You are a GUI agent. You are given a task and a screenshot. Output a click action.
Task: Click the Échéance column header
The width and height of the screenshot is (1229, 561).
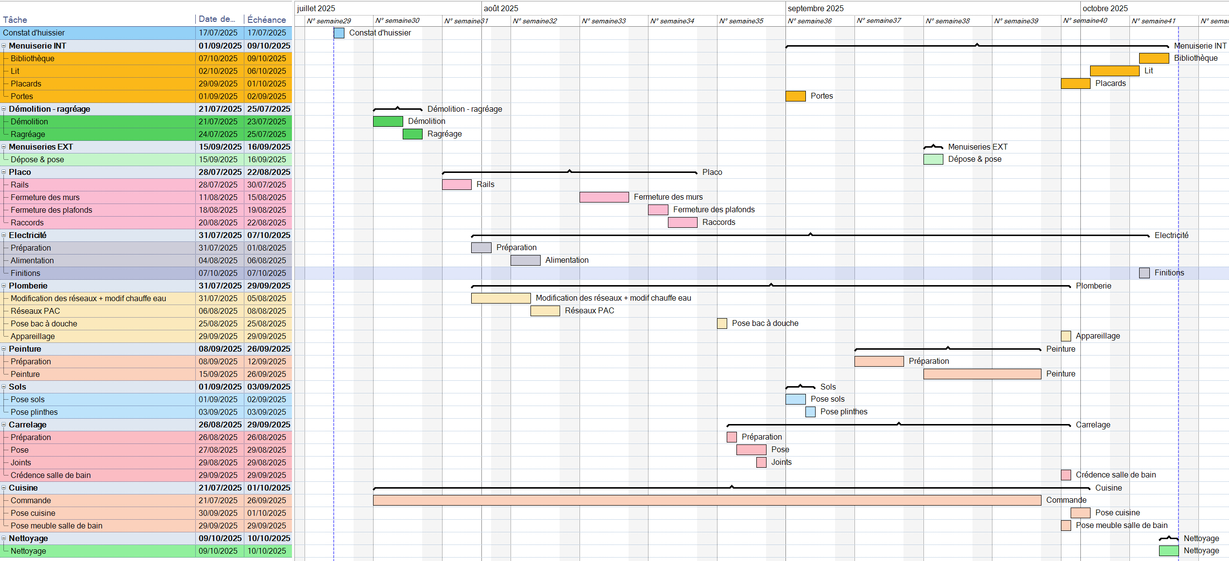pyautogui.click(x=266, y=20)
